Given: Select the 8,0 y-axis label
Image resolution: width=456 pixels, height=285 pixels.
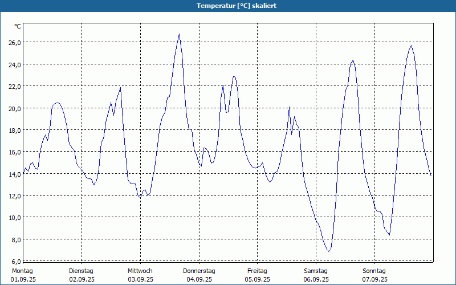Looking at the screenshot, I should [x=16, y=240].
